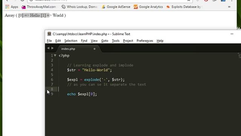Click the "Hello-World" string in code

click(96, 70)
